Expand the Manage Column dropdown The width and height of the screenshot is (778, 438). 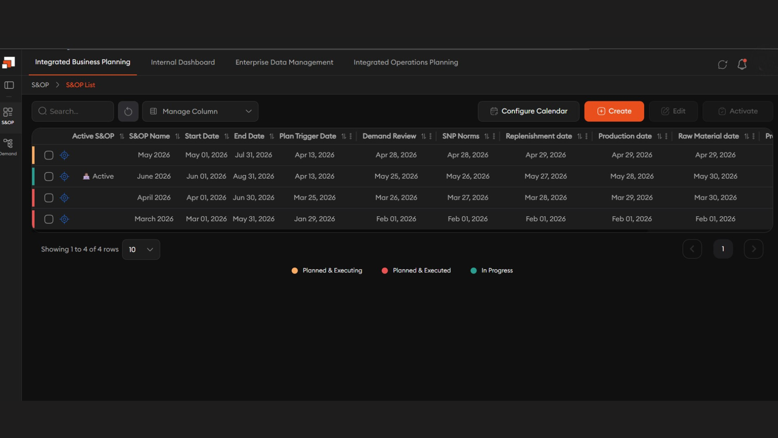[200, 112]
